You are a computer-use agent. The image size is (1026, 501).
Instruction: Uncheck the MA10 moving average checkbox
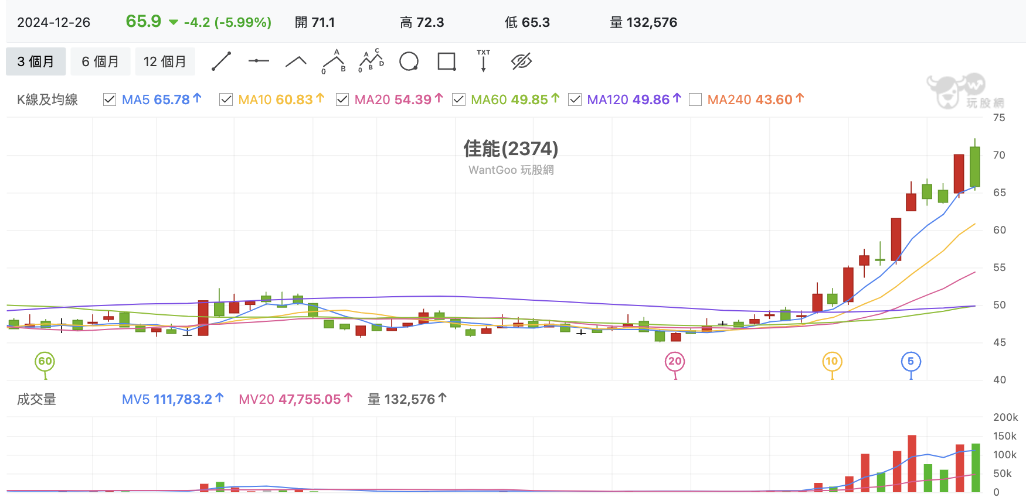[x=226, y=99]
